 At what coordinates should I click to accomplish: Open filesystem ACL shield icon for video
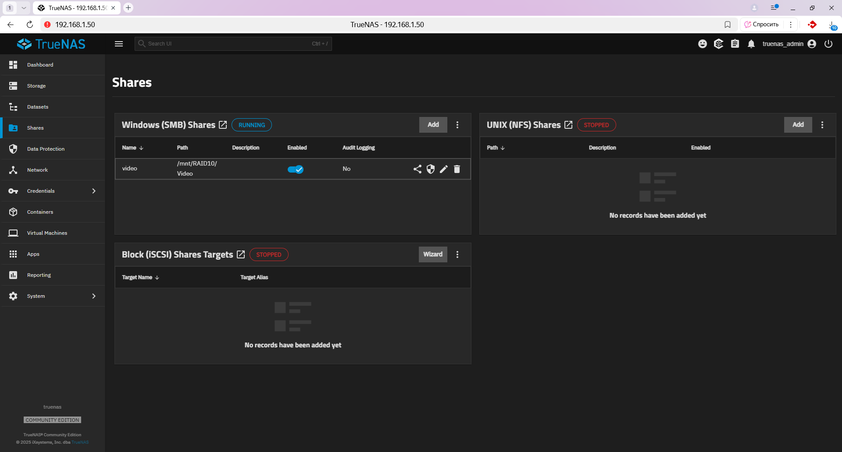[431, 169]
